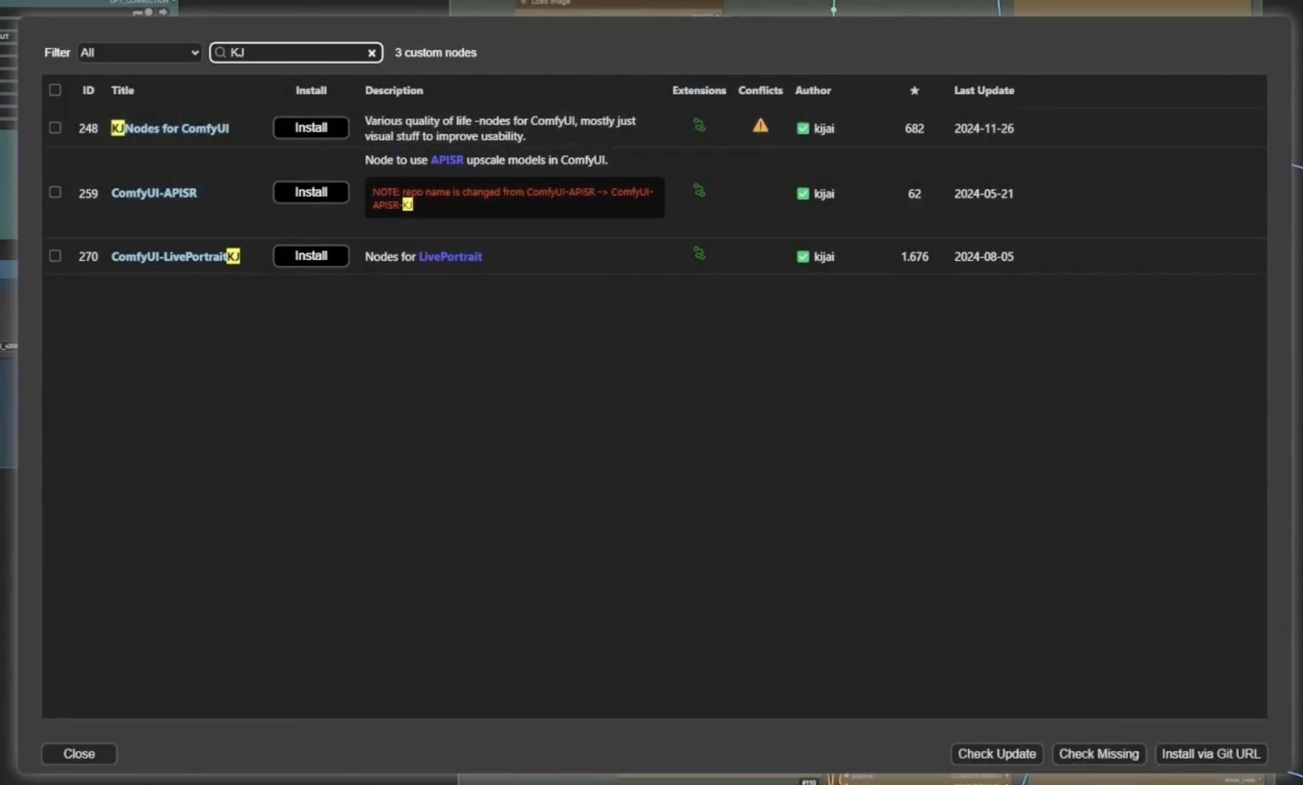Viewport: 1303px width, 785px height.
Task: Toggle the select-all checkbox in header
Action: tap(55, 90)
